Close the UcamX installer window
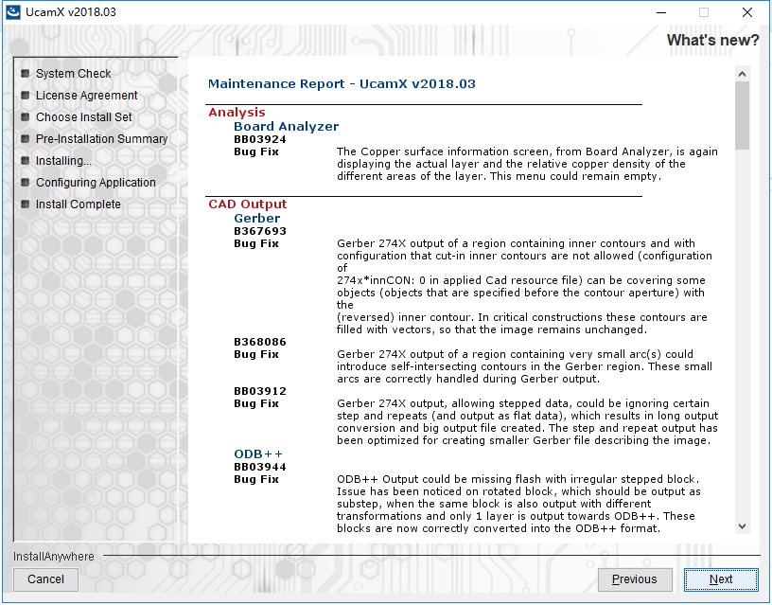 coord(746,12)
